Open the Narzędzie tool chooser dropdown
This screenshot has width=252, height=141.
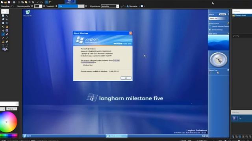click(12, 6)
